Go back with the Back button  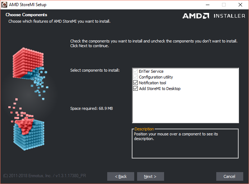pyautogui.click(x=121, y=176)
